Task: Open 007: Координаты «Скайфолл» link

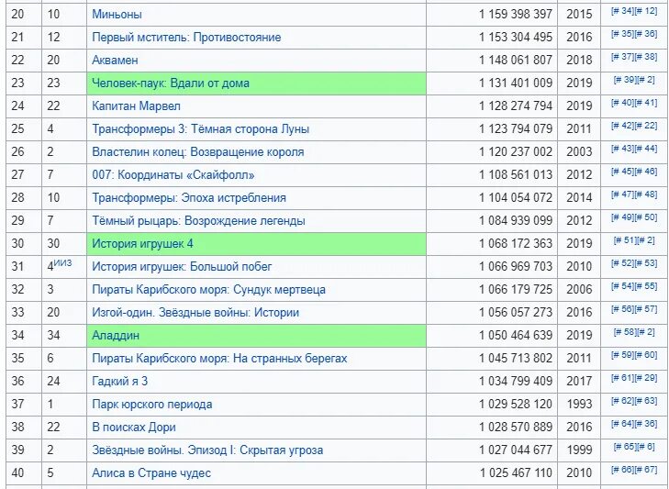Action: (173, 175)
